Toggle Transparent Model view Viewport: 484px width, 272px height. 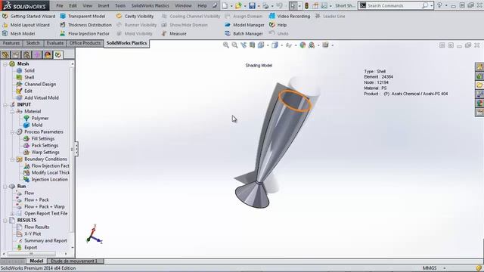(82, 16)
